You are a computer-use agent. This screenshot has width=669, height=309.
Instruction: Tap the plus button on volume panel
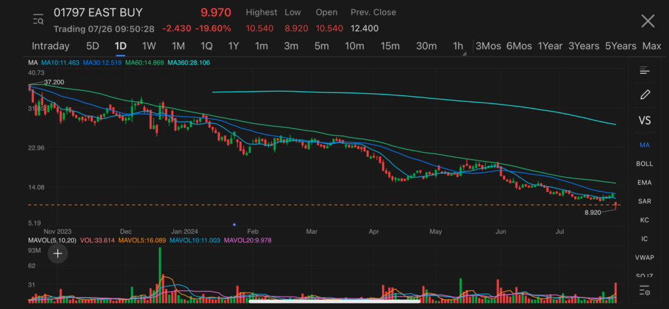tap(57, 253)
